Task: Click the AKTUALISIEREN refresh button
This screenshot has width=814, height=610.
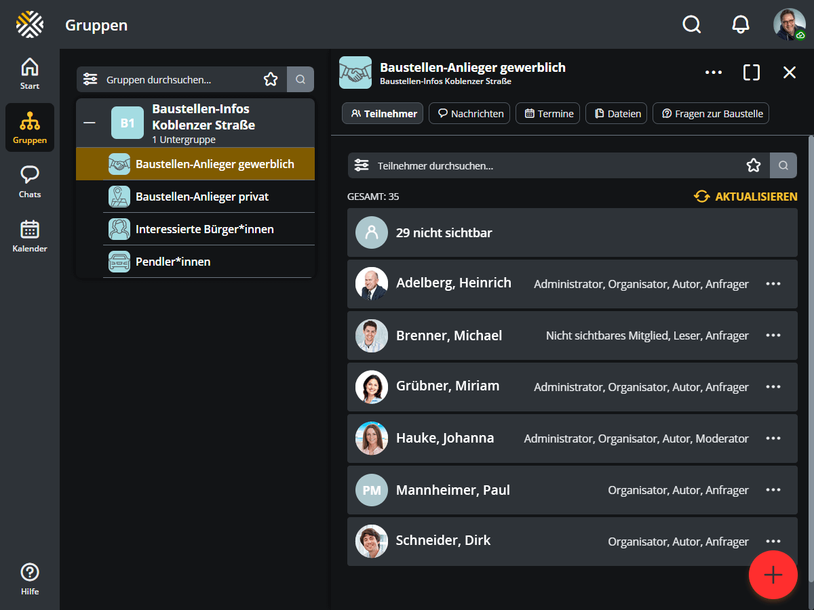Action: point(745,197)
